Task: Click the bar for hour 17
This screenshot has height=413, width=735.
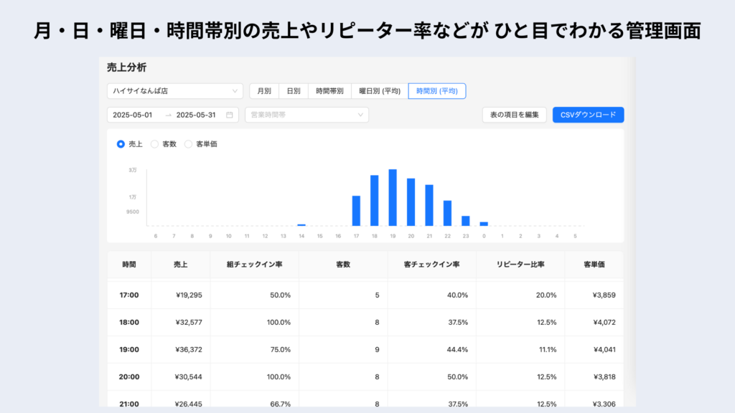Action: [355, 212]
